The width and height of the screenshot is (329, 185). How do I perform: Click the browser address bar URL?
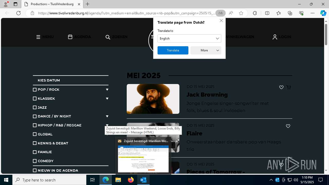click(126, 13)
